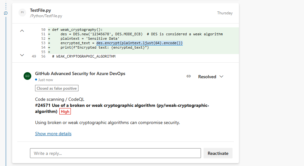304x166 pixels.
Task: Copy link to this comment thread
Action: (x=189, y=76)
